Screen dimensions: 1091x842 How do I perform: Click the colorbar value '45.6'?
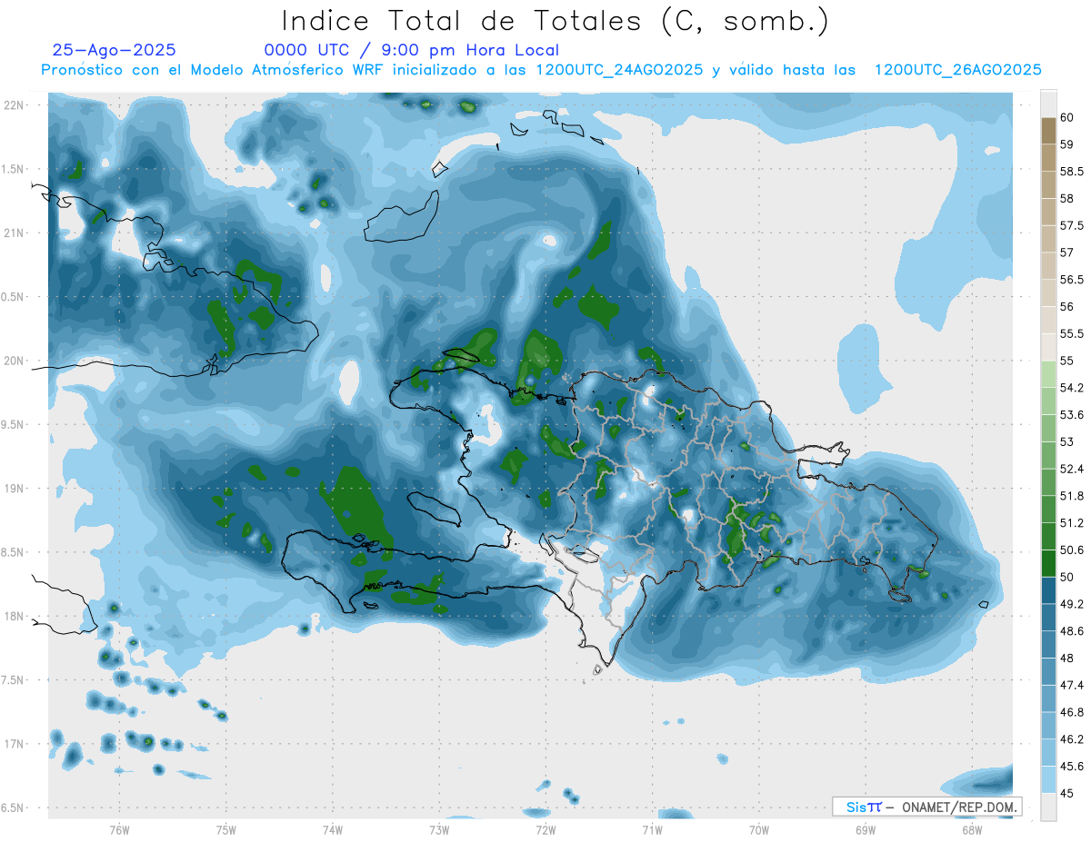(x=1072, y=767)
